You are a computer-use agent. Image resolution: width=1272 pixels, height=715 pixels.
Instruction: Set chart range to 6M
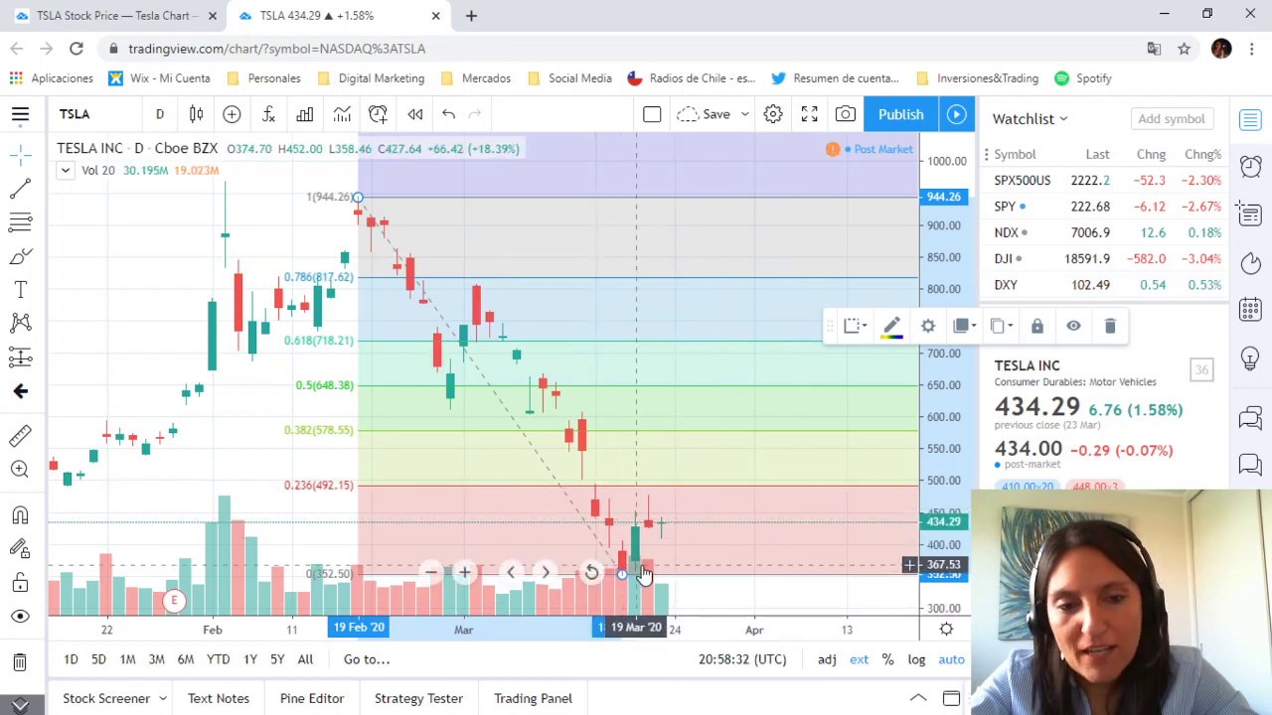186,659
